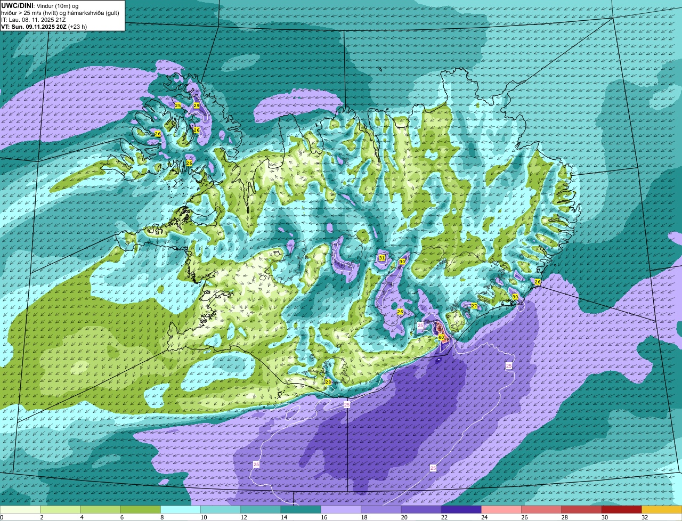Select the 10–12 m/s turquoise legend swatch
Image resolution: width=682 pixels, height=521 pixels.
tap(221, 510)
